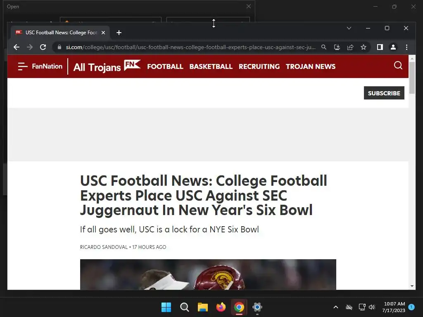423x317 pixels.
Task: Open the clock showing 10:07 AM
Action: click(x=394, y=307)
